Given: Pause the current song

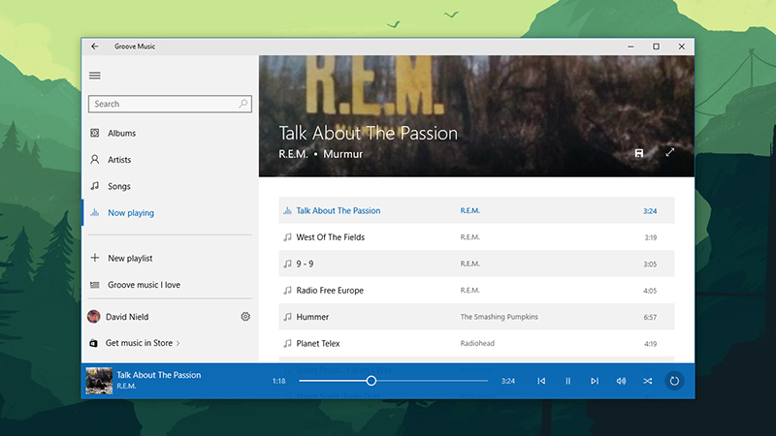Looking at the screenshot, I should [x=568, y=381].
